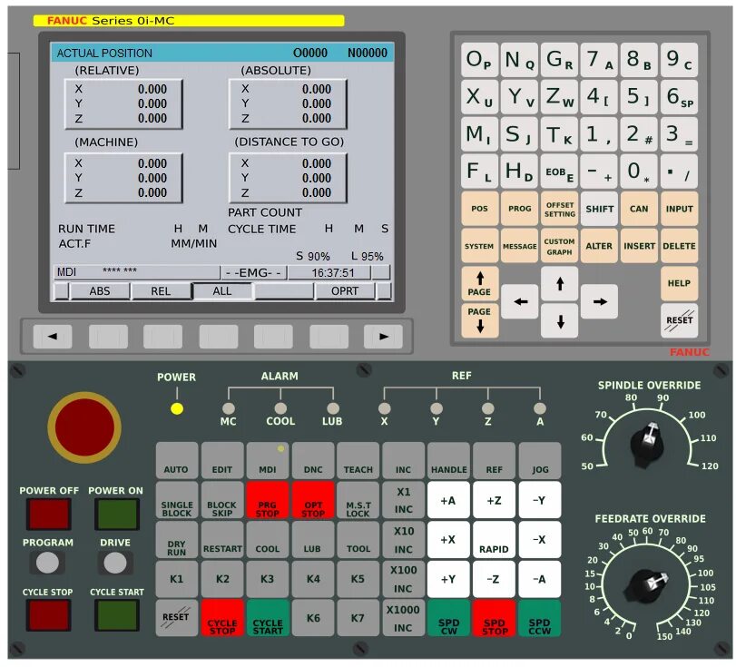Image resolution: width=736 pixels, height=667 pixels.
Task: Click the cursor down arrow key
Action: pyautogui.click(x=560, y=320)
